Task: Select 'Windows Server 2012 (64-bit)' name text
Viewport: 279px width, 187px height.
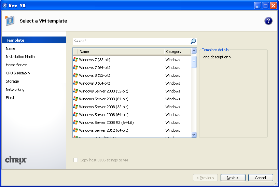Action: 103,130
